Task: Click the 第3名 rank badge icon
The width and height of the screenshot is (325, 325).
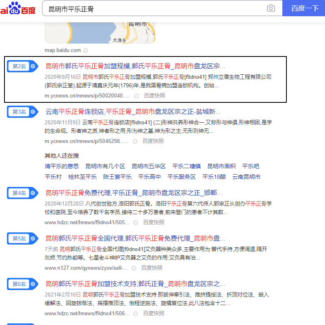Action: (23, 112)
